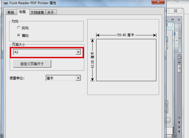
Task: Close the Foxit Reader PDF Printer properties dialog
Action: 158,2
